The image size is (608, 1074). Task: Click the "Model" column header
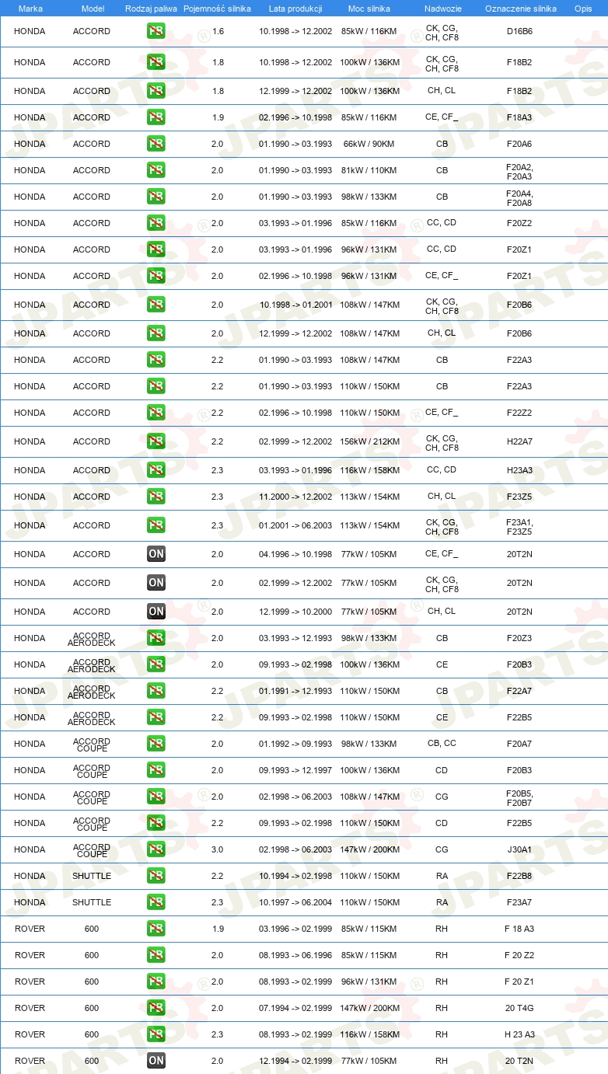pyautogui.click(x=93, y=9)
